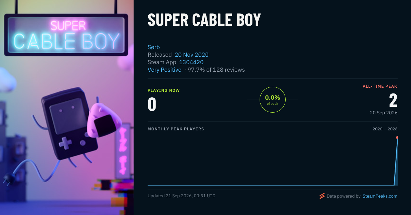Click the 0.0% of peak circle
This screenshot has width=411, height=215.
click(x=273, y=100)
